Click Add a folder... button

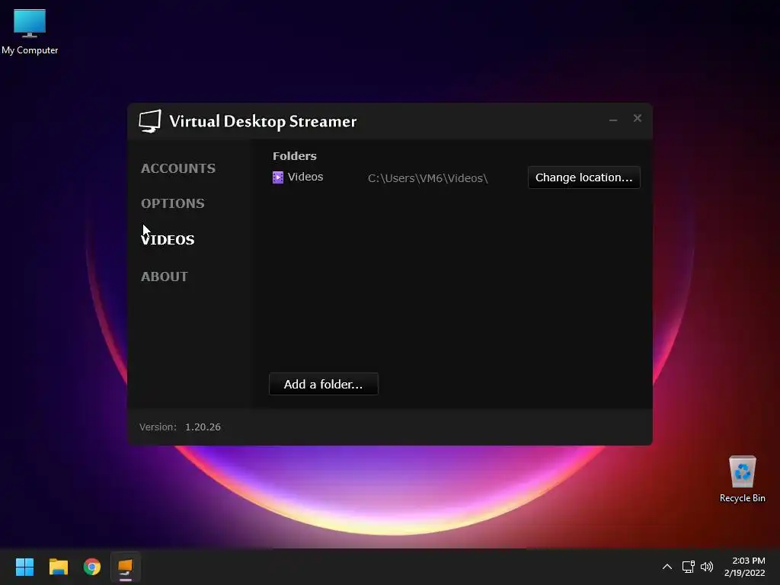click(x=323, y=384)
